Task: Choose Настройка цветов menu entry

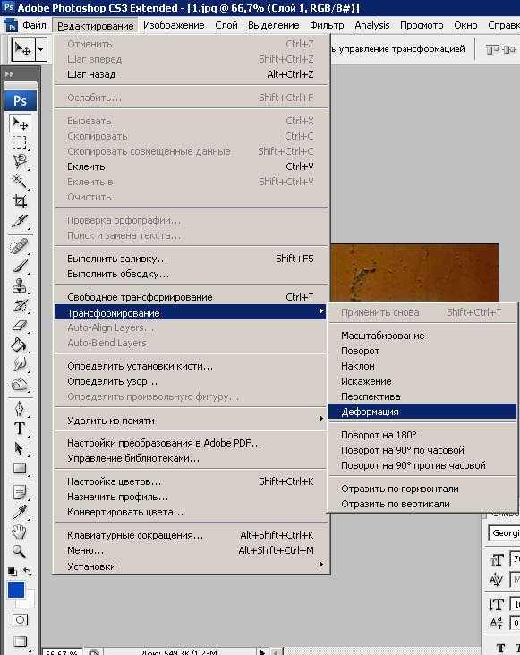Action: [191, 481]
